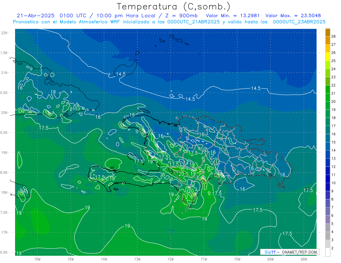Click the "68W" longitude axis label

point(304,259)
